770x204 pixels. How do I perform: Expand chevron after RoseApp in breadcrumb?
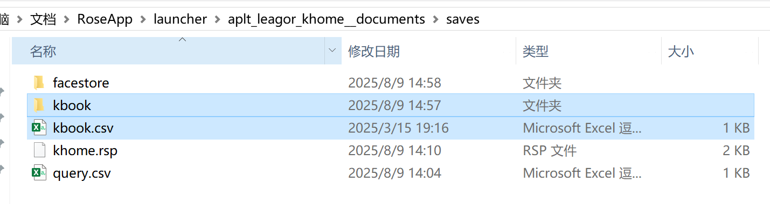tap(143, 19)
